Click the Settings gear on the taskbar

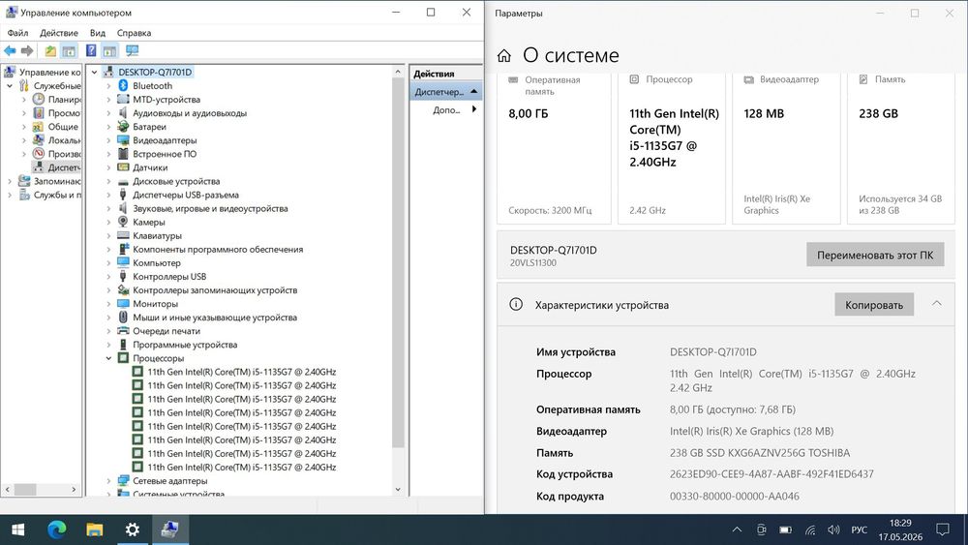(132, 530)
